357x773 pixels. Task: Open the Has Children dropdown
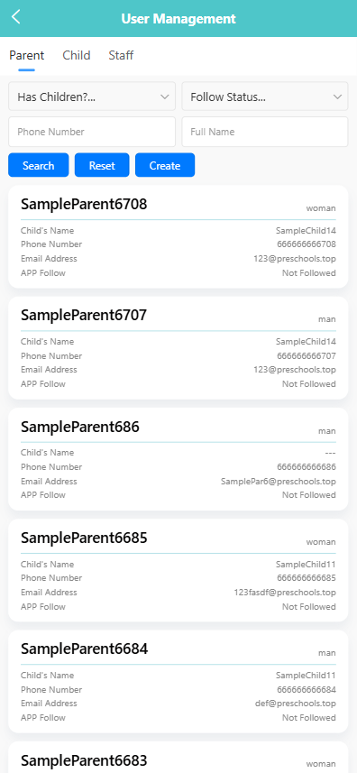click(x=92, y=97)
